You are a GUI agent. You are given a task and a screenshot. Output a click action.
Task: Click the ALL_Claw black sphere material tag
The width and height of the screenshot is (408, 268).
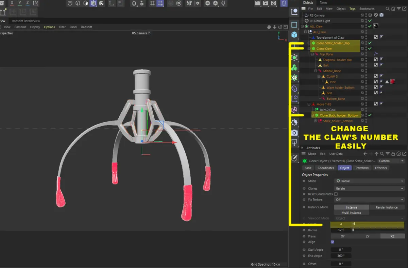(376, 26)
